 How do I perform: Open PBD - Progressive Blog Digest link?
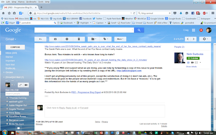[x=86, y=92]
